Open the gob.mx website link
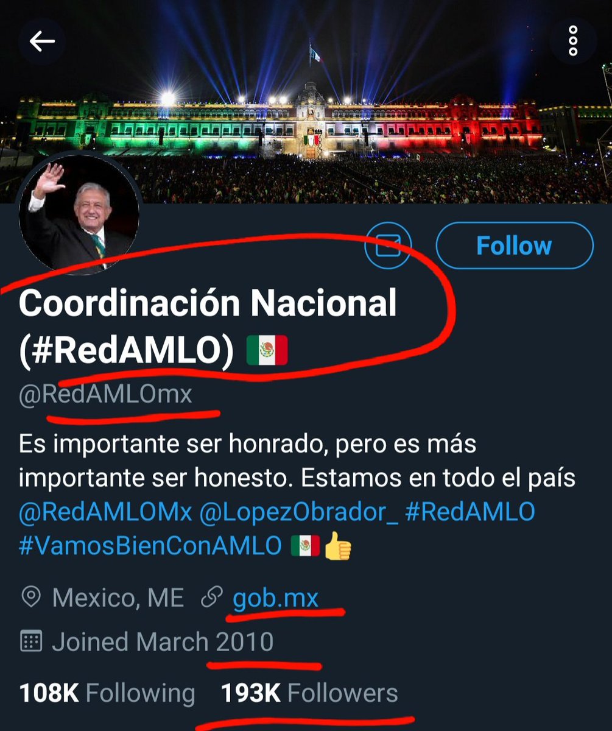 coord(275,598)
